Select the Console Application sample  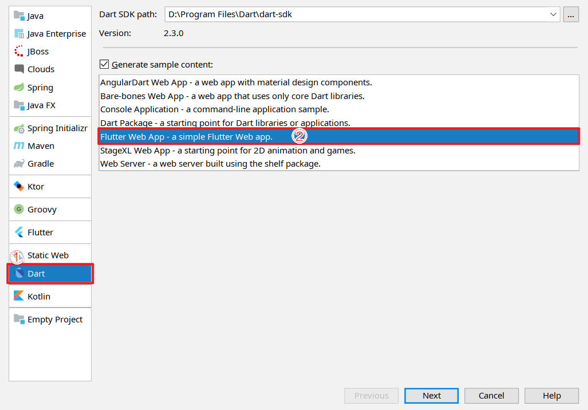coord(339,109)
